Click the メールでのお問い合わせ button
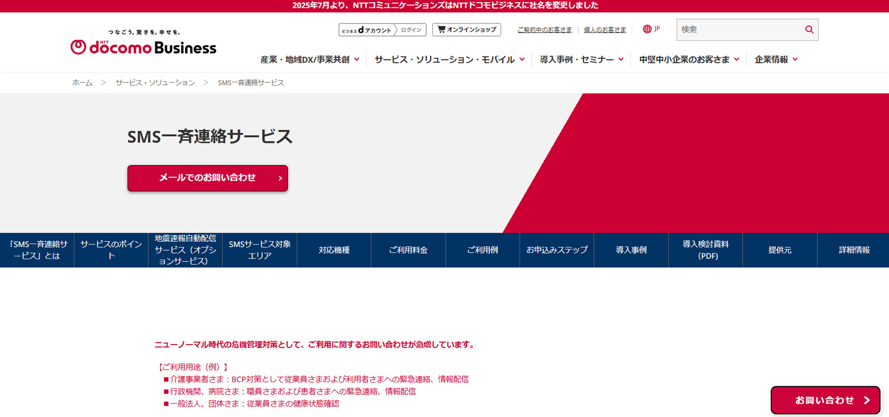The height and width of the screenshot is (417, 889). [208, 178]
